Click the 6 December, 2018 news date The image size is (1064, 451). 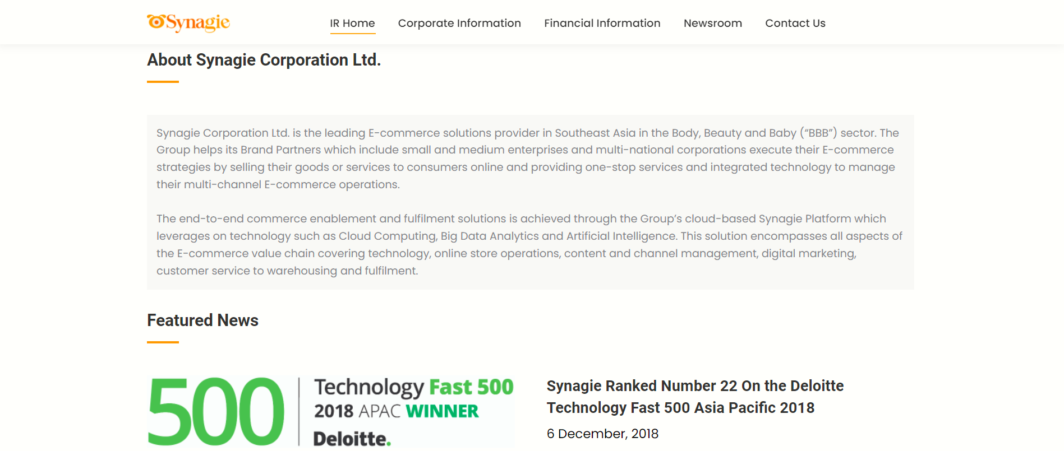pos(602,434)
